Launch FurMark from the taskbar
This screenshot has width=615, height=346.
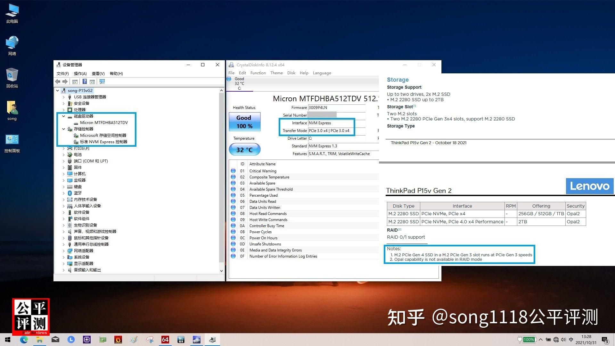click(118, 339)
